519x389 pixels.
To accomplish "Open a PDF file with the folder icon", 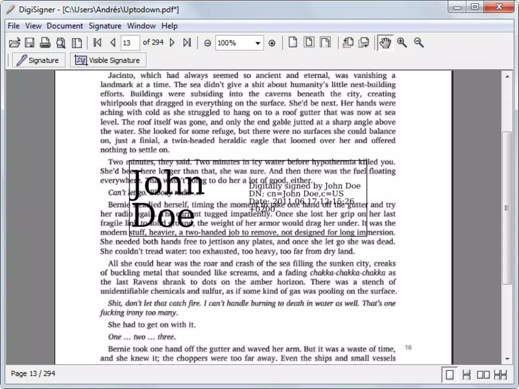I will click(x=15, y=43).
